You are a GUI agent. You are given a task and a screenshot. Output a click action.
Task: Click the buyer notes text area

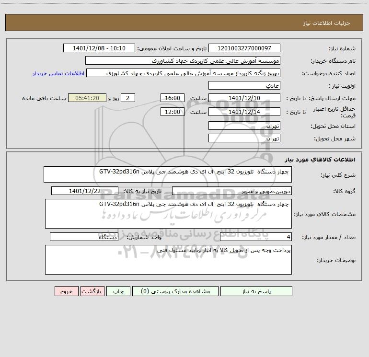(x=168, y=260)
